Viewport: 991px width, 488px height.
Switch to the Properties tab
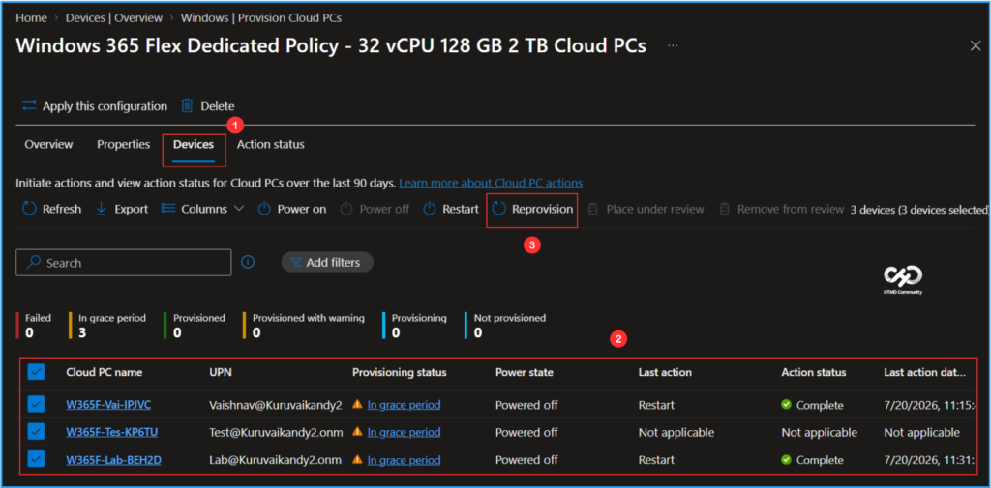pyautogui.click(x=123, y=145)
